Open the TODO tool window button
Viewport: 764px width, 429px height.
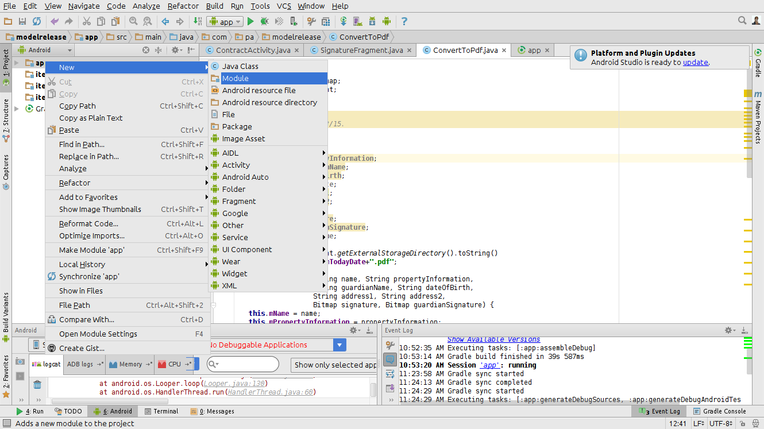(68, 411)
